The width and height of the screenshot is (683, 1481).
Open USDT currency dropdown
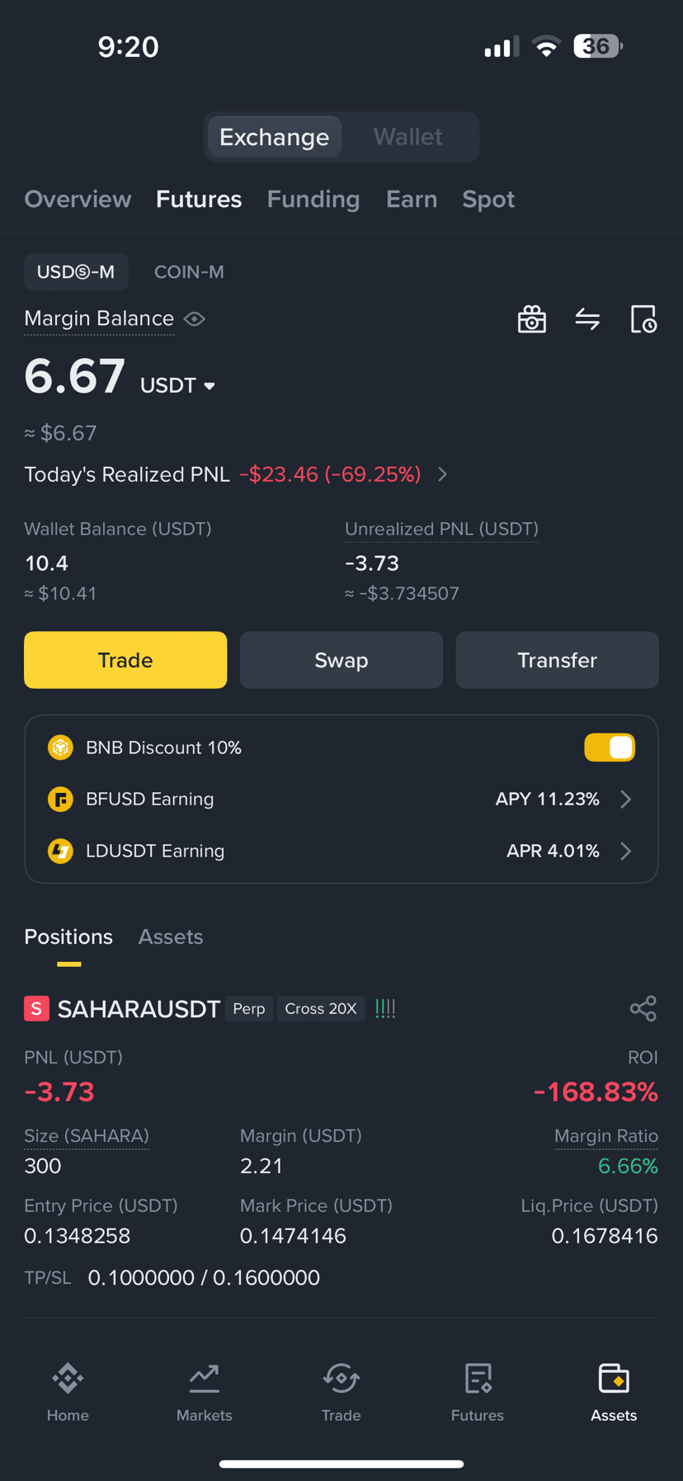[177, 385]
